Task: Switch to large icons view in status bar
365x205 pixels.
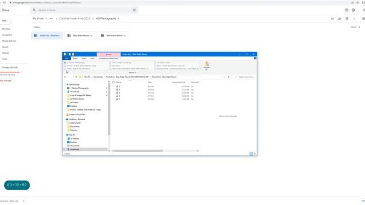Action: coord(255,154)
